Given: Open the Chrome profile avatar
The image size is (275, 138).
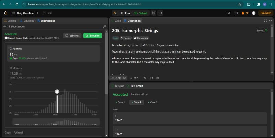Looking at the screenshot, I should [265, 4].
